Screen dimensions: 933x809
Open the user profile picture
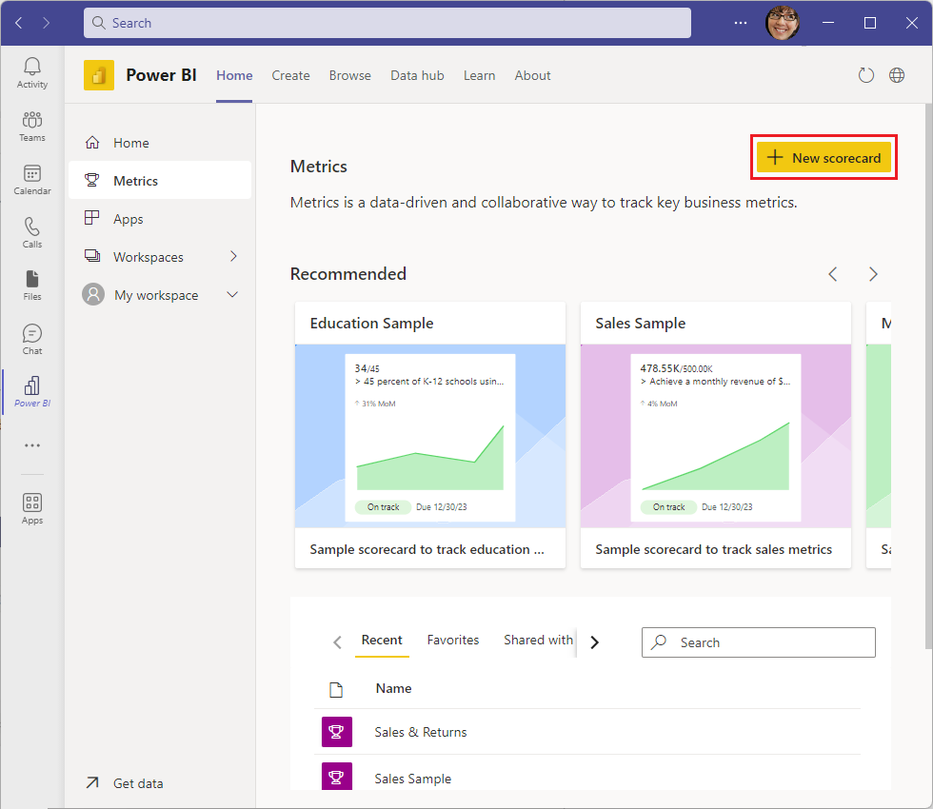(782, 23)
